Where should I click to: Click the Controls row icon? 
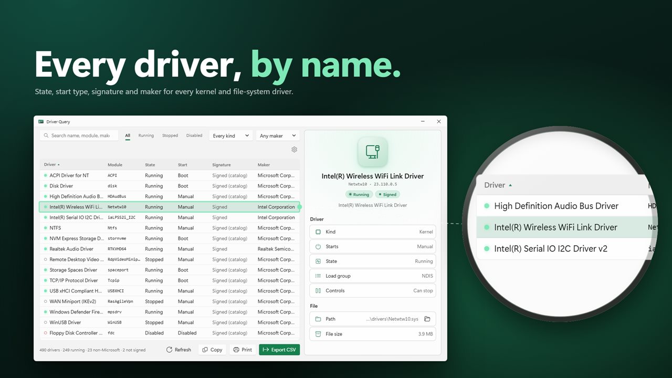tap(318, 290)
